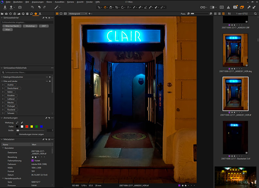This screenshot has width=259, height=188.
Task: Enable 'Anmerkungen immer zeigen' checkbox
Action: coord(17,134)
